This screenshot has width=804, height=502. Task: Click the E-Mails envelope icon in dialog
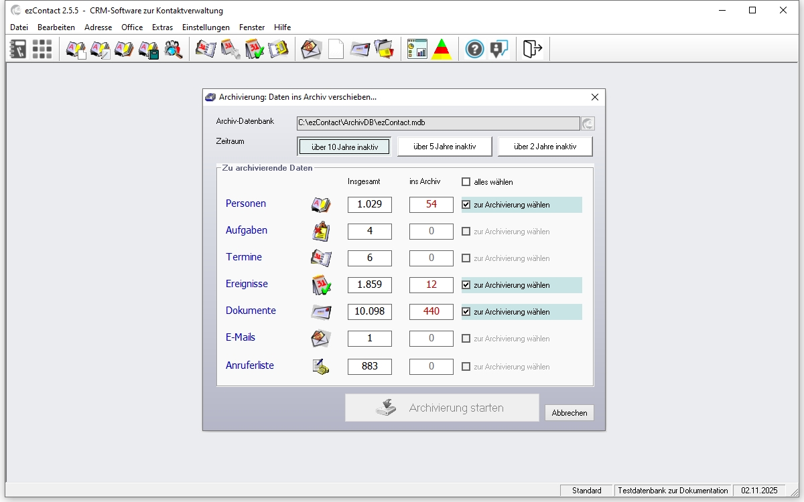point(321,339)
